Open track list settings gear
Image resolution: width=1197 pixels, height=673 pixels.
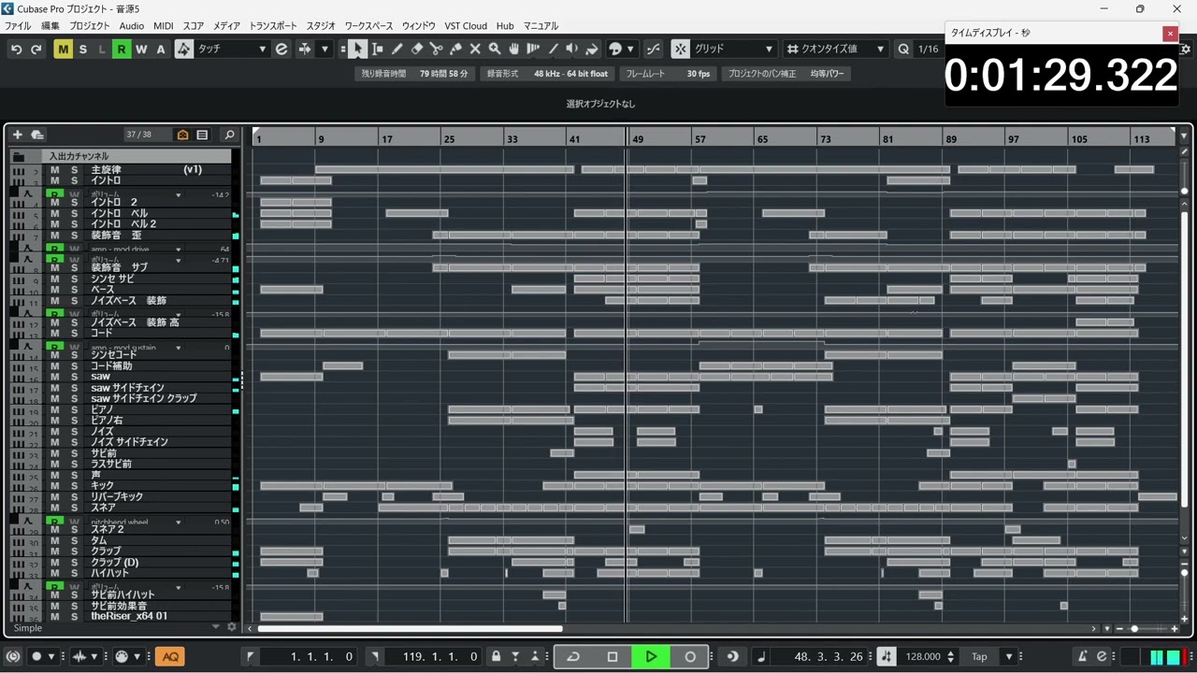pos(232,627)
